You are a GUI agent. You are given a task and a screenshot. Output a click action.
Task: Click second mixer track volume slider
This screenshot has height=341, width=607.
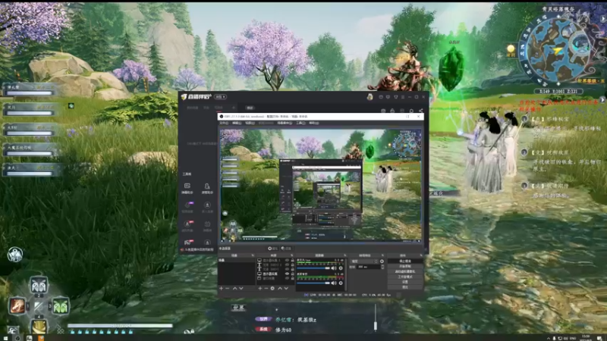click(313, 283)
